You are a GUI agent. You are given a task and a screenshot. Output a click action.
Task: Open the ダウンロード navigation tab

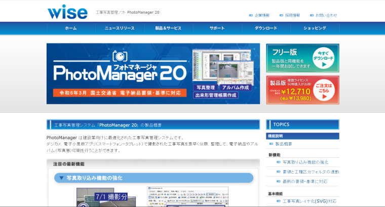click(x=266, y=28)
